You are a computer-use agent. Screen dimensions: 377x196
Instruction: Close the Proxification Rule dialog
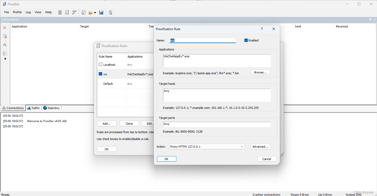coord(274,29)
